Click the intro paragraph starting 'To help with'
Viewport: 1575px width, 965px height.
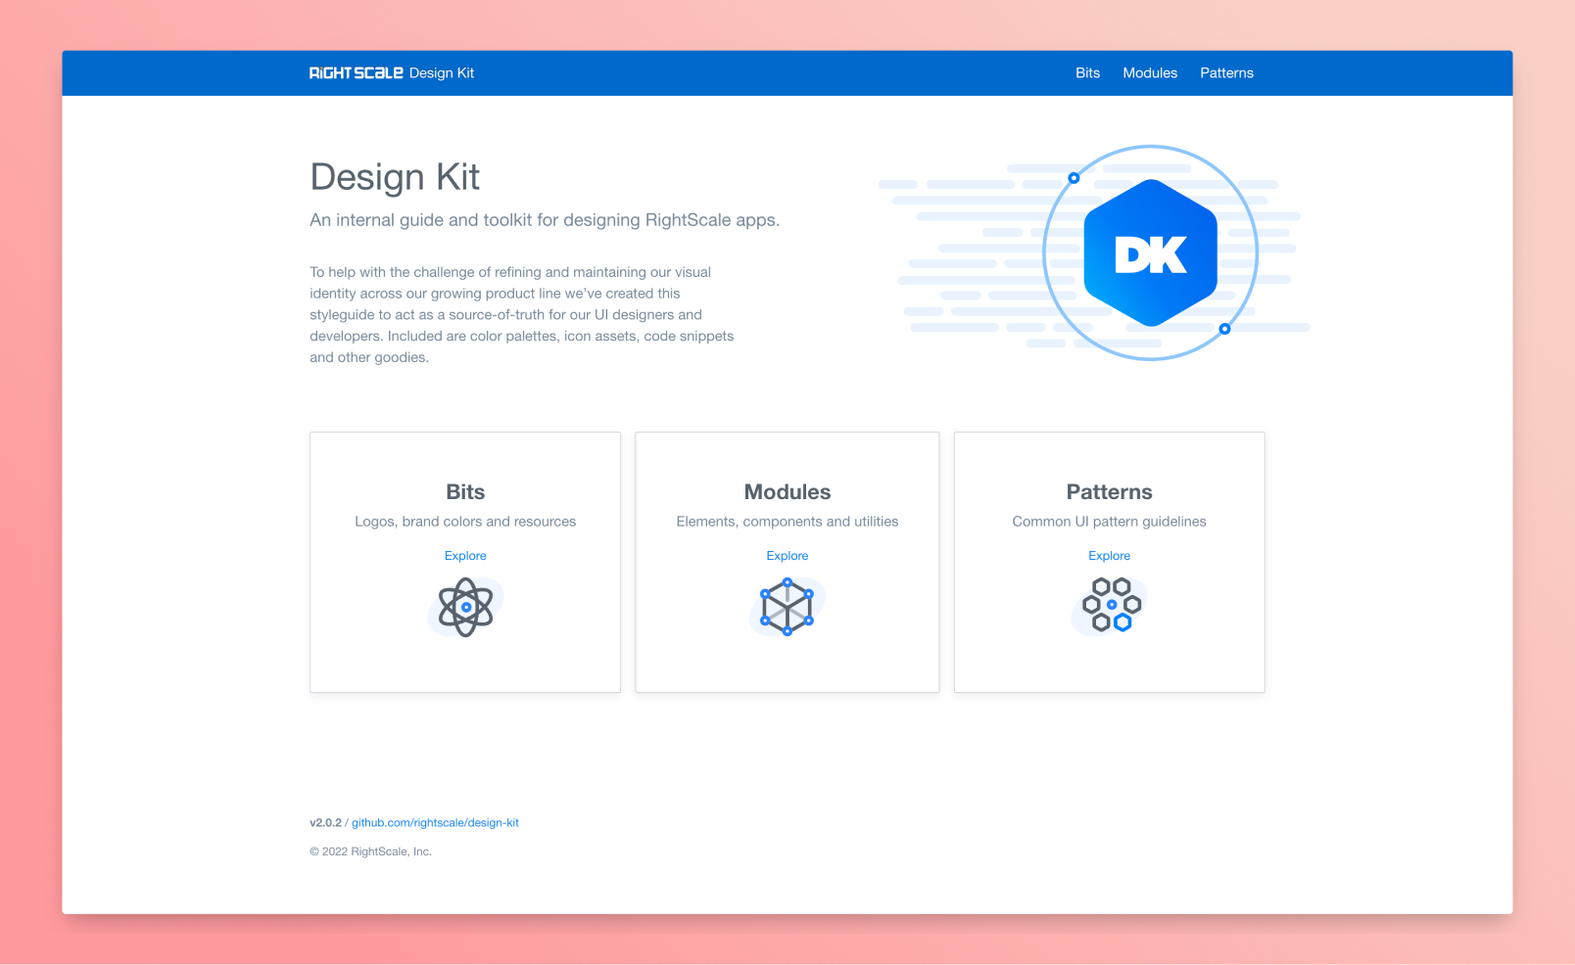[x=522, y=315]
